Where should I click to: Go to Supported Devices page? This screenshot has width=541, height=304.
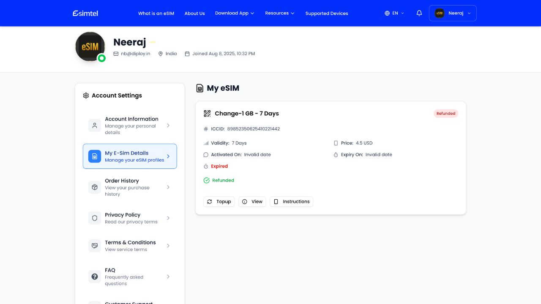[327, 13]
